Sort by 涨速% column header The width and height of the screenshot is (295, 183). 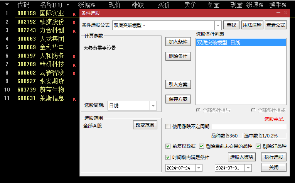point(255,5)
